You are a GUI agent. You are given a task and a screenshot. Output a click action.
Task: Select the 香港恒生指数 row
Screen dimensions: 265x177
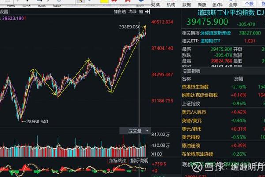(223, 87)
